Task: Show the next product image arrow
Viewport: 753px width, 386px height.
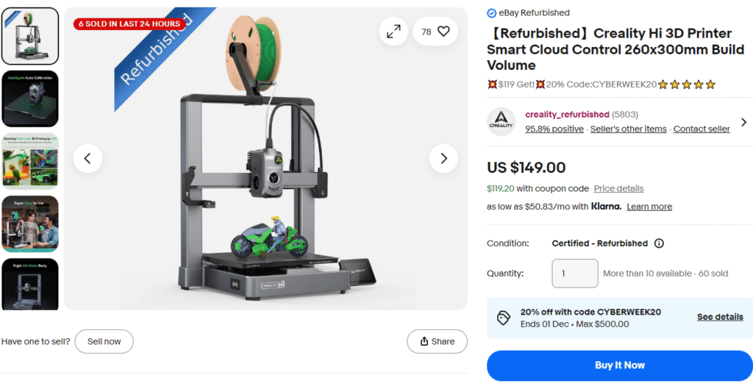Action: click(x=443, y=158)
